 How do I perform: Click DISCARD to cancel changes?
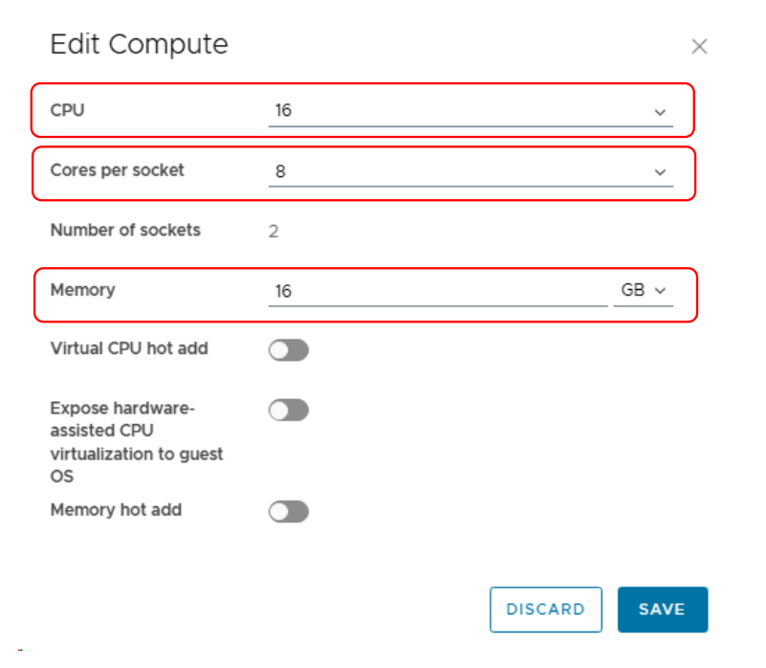tap(545, 610)
